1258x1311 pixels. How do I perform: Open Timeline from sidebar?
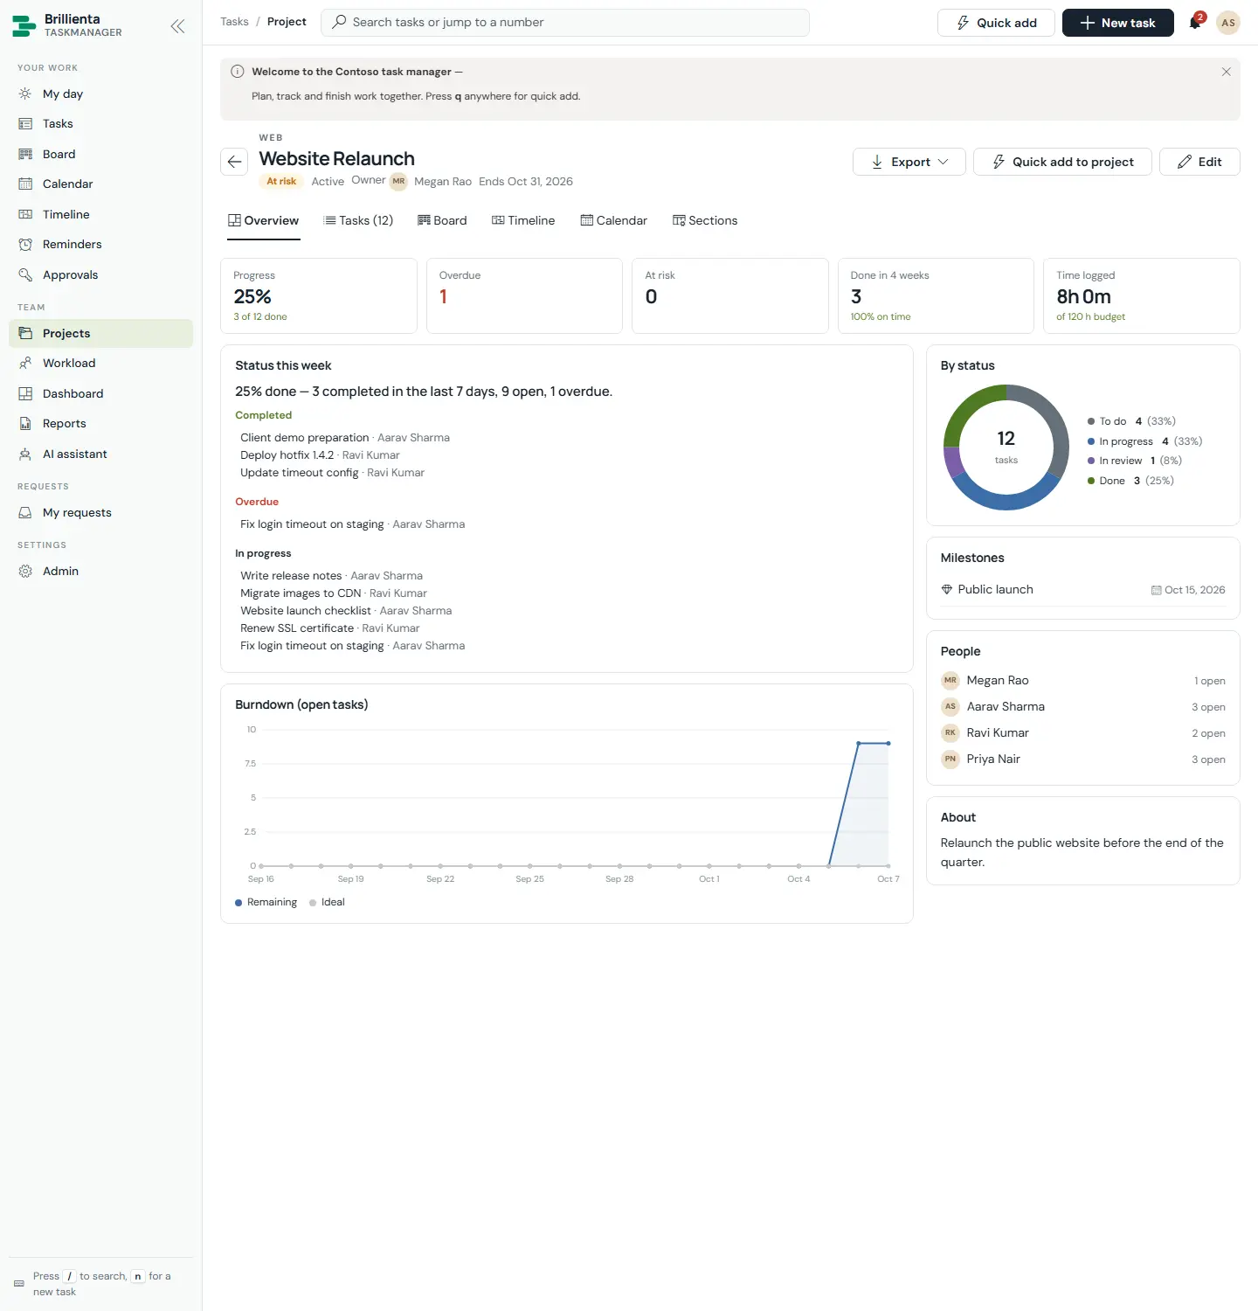100,214
